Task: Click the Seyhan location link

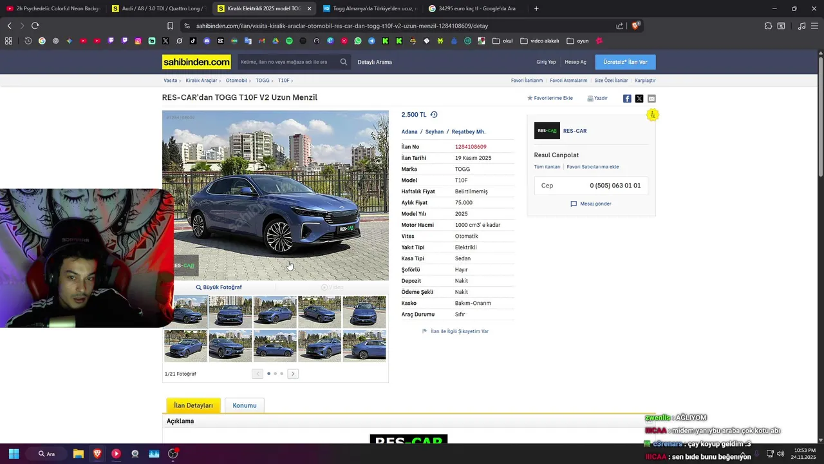Action: tap(435, 131)
